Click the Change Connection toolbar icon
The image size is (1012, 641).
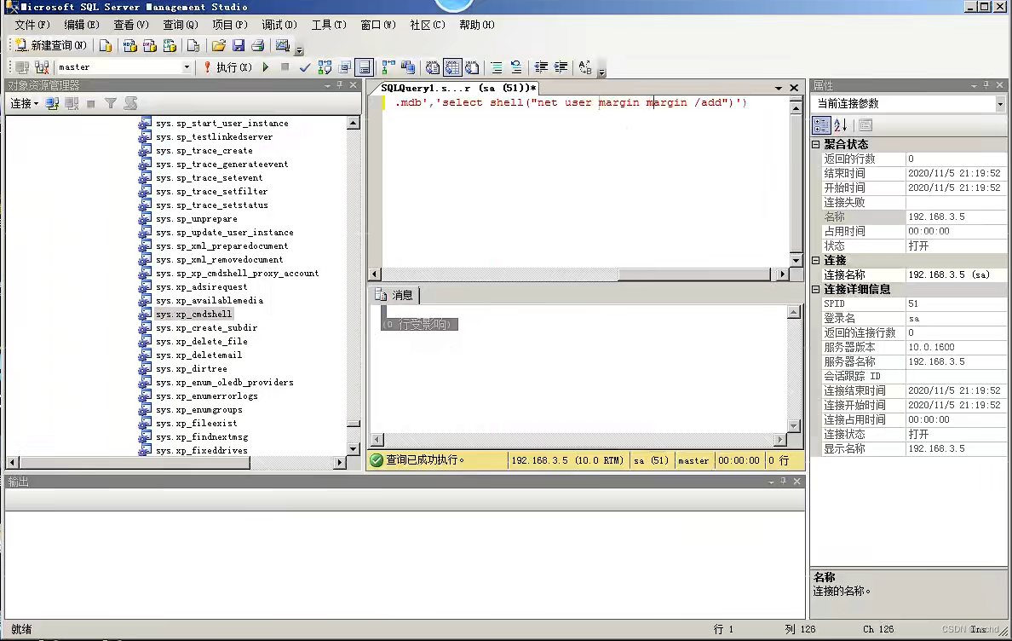point(42,67)
